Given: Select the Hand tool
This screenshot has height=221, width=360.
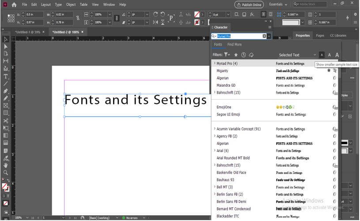Looking at the screenshot, I should point(5,165).
